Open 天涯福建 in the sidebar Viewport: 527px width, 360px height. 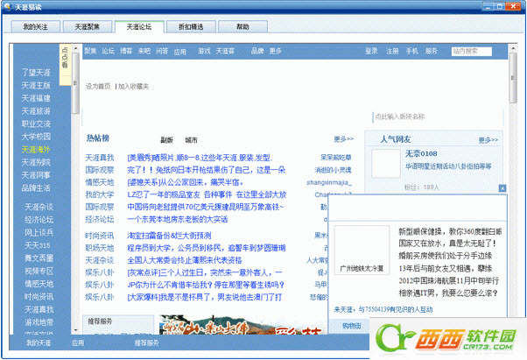[36, 98]
